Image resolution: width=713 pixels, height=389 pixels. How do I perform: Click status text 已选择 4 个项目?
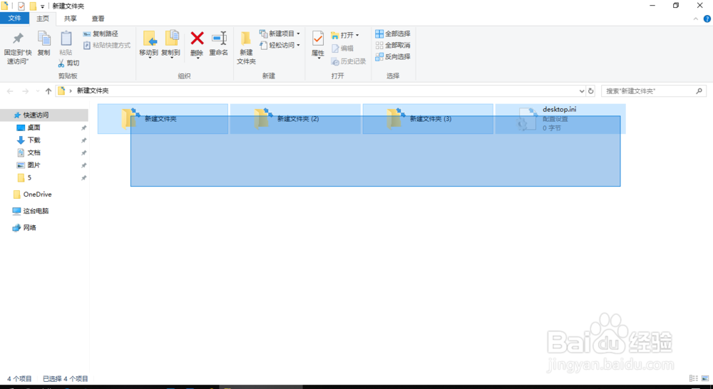click(66, 378)
